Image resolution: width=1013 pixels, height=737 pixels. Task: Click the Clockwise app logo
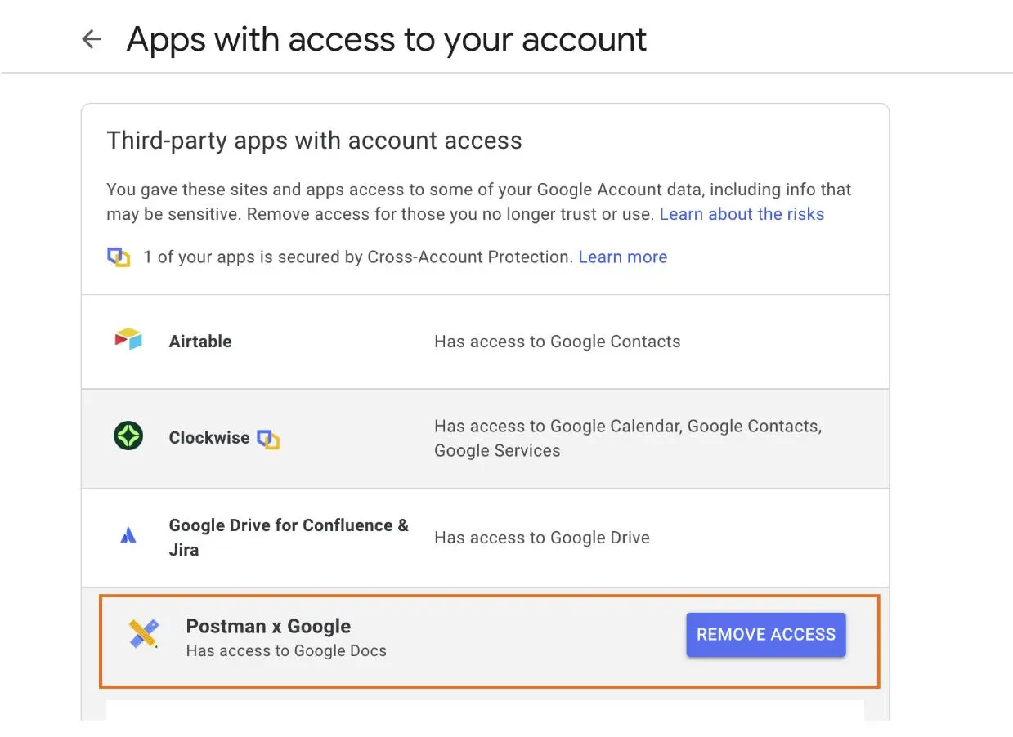point(128,436)
